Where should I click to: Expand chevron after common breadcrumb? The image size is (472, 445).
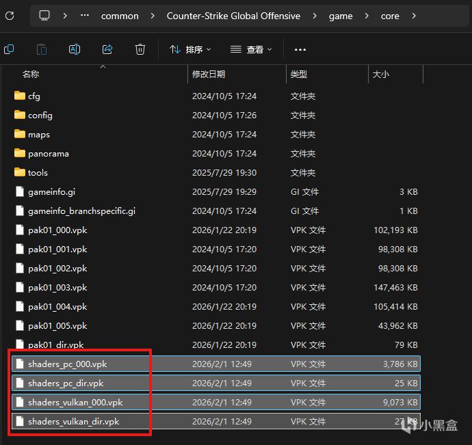[x=153, y=16]
